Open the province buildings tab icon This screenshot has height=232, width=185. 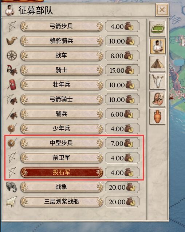pyautogui.click(x=158, y=29)
